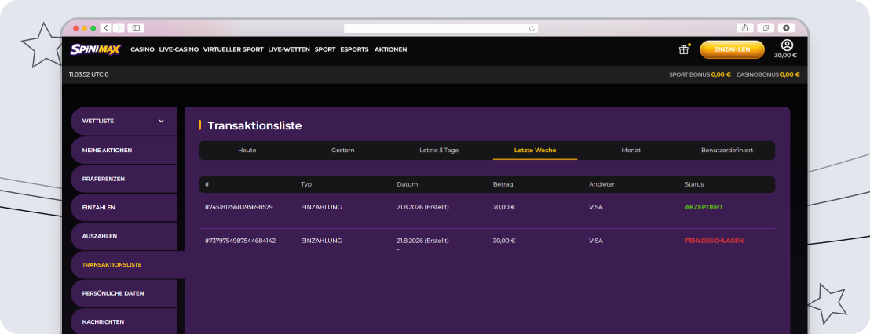870x334 pixels.
Task: Click the Anbieter column header
Action: [x=601, y=184]
